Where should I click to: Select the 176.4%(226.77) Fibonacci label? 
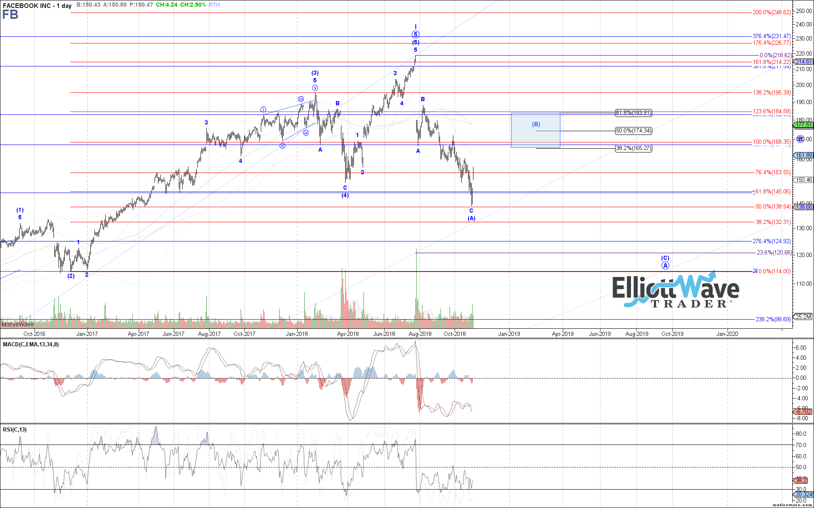click(771, 43)
